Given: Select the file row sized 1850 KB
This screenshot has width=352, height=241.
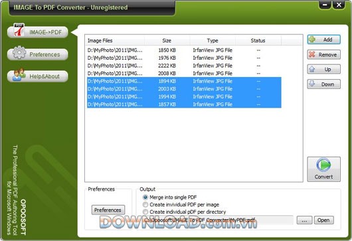Looking at the screenshot, I should (184, 50).
